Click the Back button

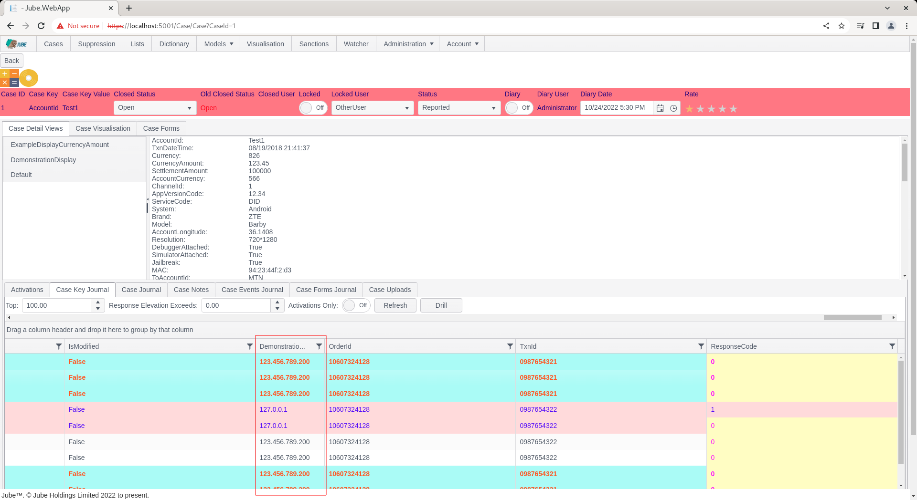[x=11, y=61]
